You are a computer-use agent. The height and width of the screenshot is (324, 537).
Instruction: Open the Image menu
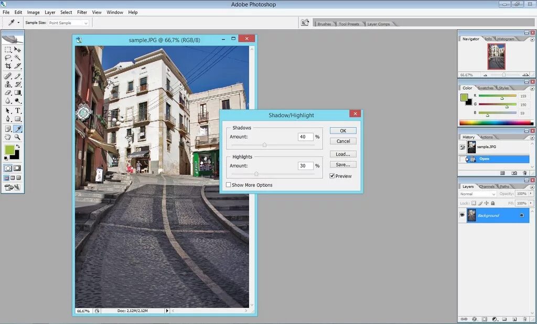click(33, 13)
